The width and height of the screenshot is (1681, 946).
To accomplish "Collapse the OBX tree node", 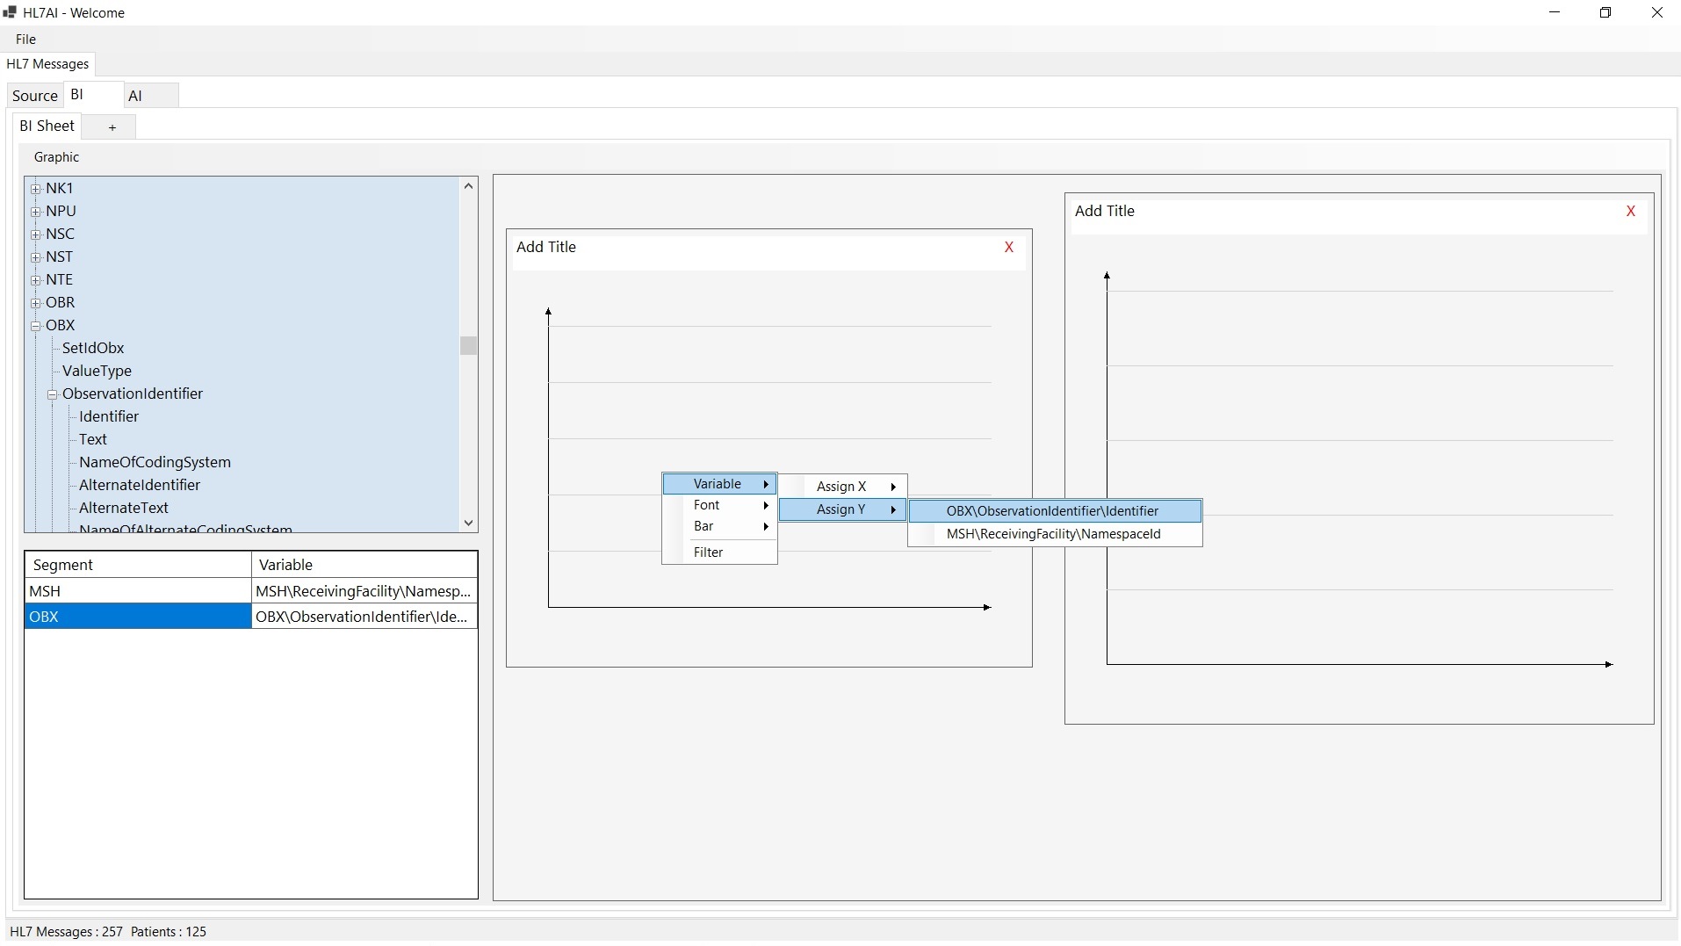I will click(36, 326).
